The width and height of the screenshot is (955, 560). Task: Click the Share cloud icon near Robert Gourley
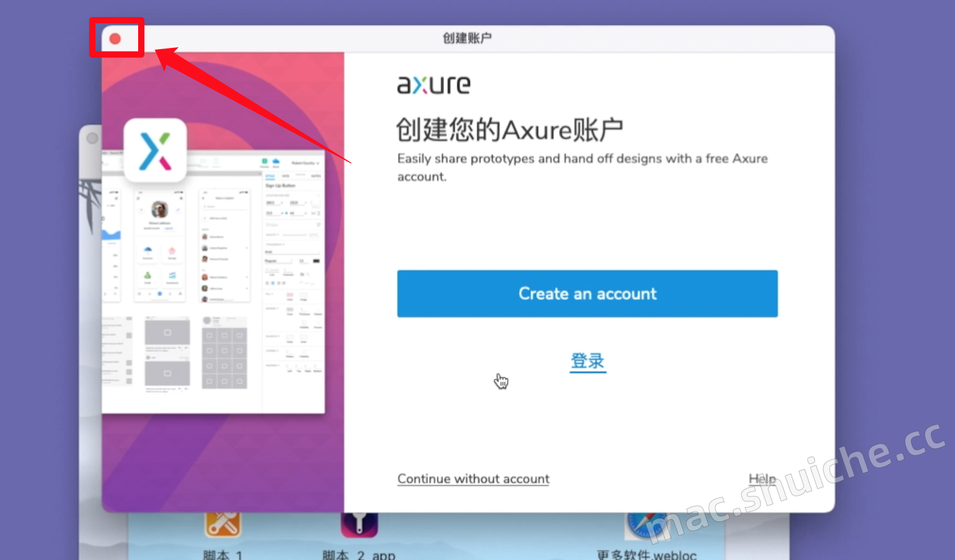(277, 162)
